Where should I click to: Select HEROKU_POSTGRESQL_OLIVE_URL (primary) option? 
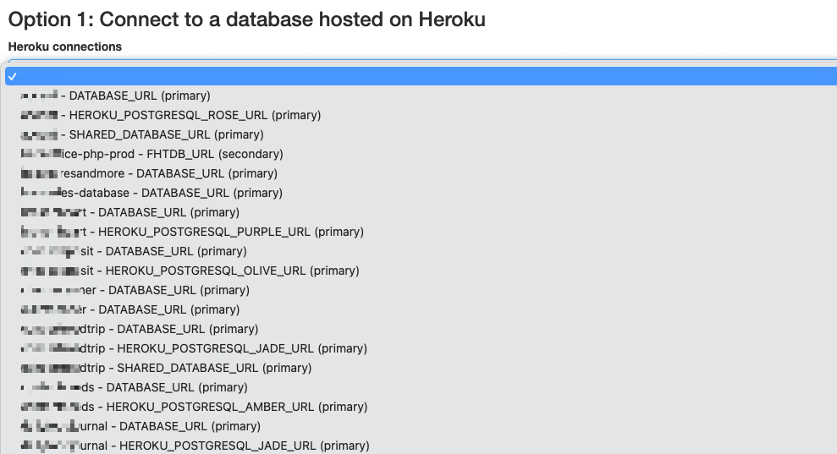click(x=421, y=271)
